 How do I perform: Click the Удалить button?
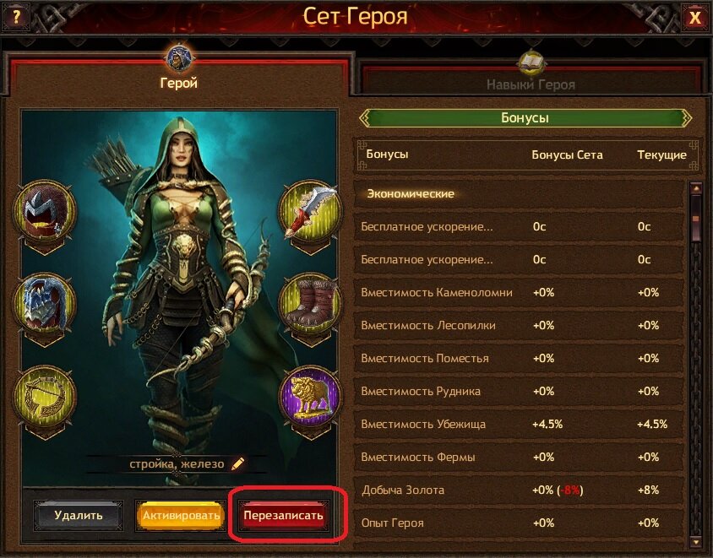pos(79,515)
